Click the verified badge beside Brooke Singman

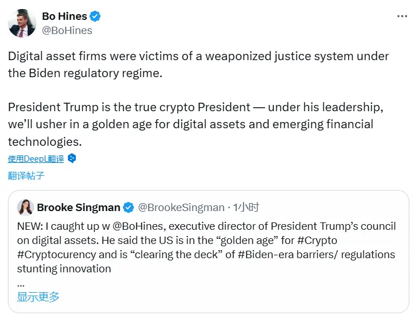[x=129, y=208]
